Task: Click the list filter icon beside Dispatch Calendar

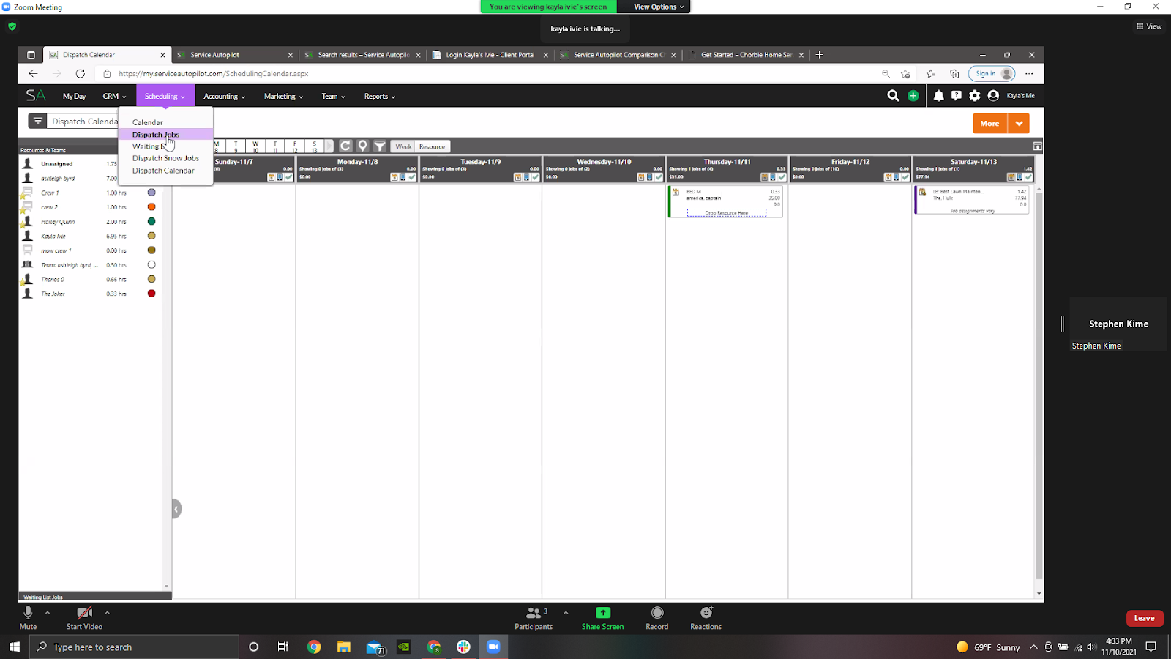Action: click(x=37, y=122)
